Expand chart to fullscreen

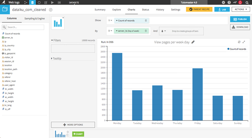point(244,42)
